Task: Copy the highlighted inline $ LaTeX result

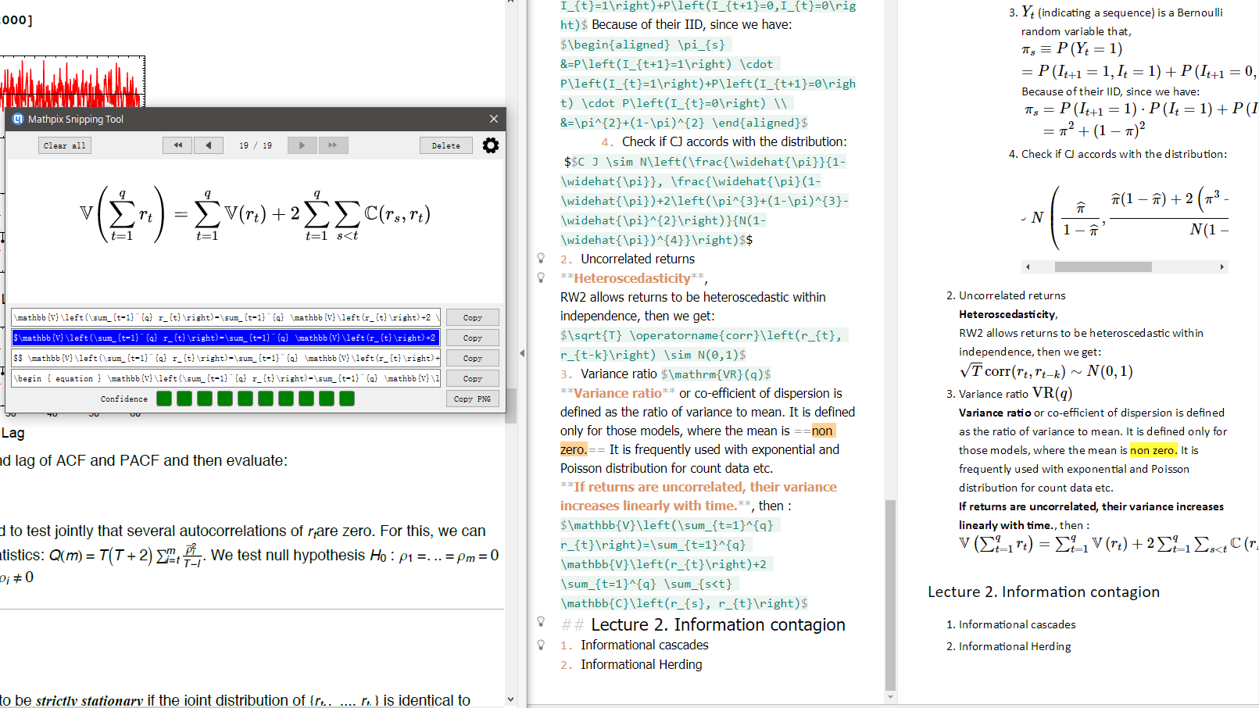Action: click(x=472, y=338)
